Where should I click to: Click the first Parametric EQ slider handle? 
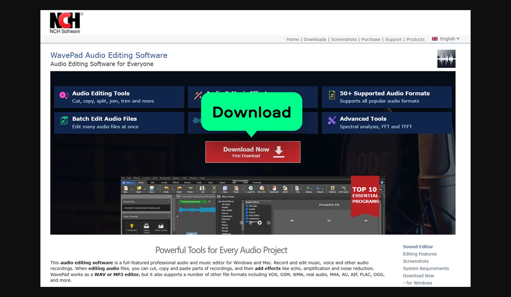(x=292, y=221)
